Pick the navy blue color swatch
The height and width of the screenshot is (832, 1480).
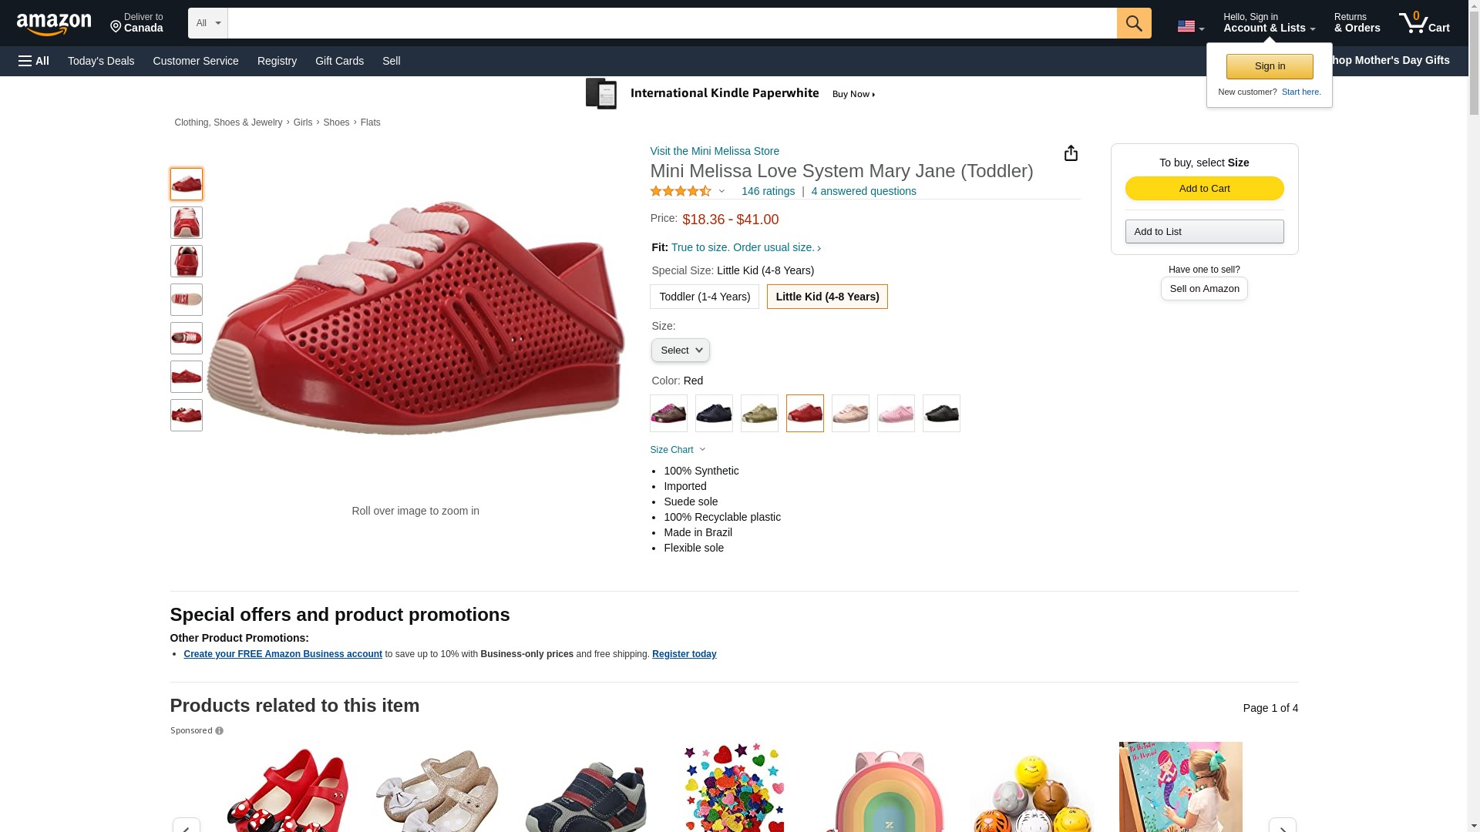pos(714,414)
